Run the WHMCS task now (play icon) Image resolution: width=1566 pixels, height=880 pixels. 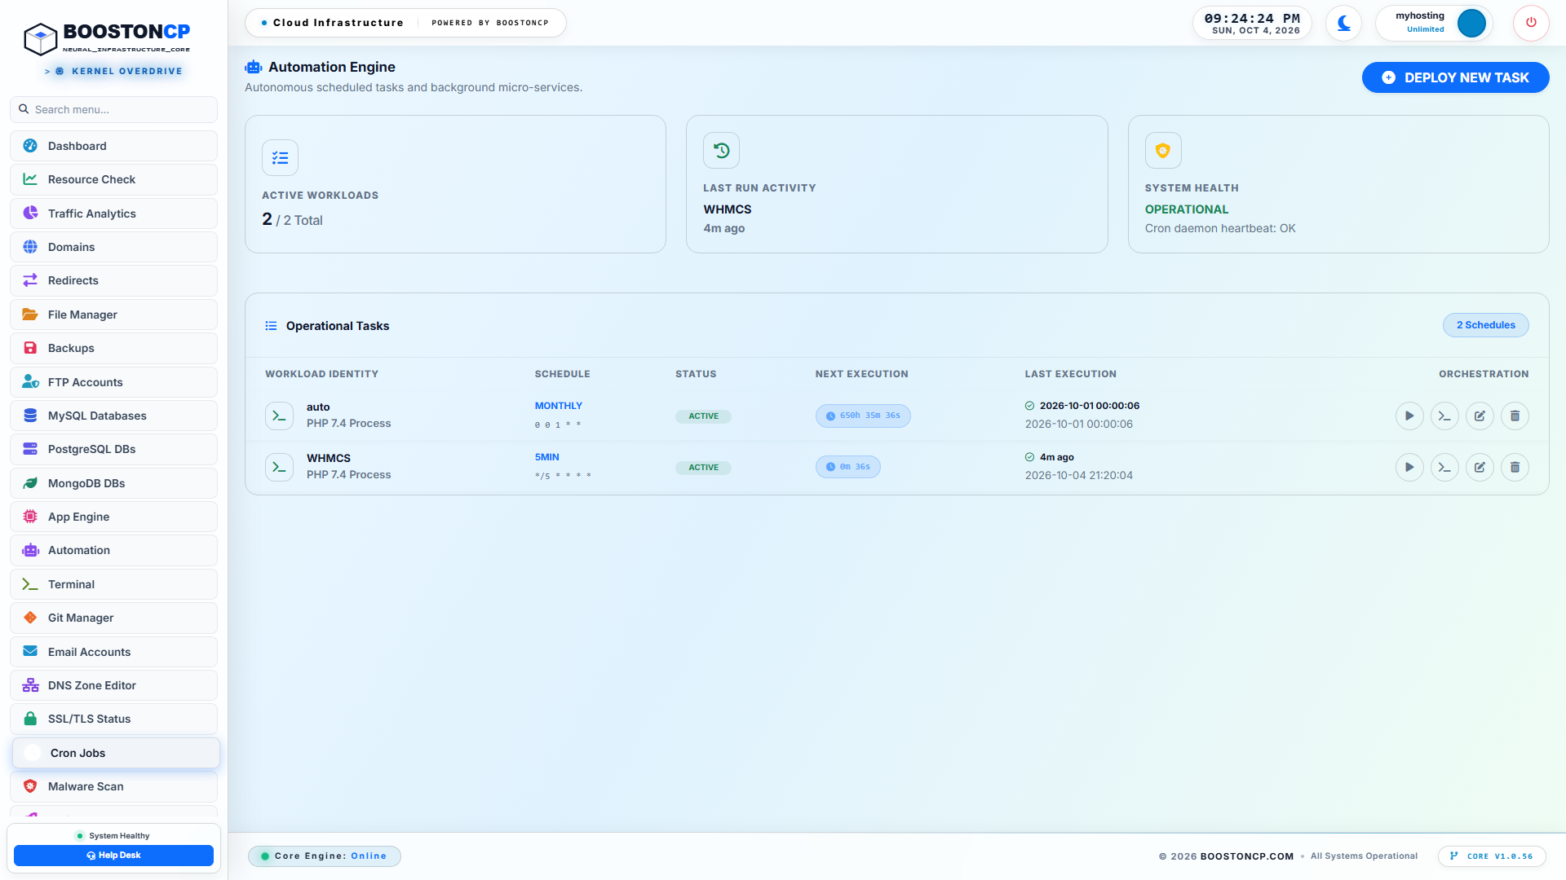[1409, 467]
